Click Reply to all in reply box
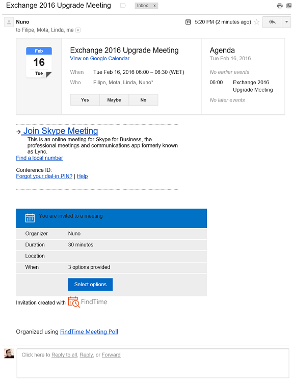 click(65, 355)
